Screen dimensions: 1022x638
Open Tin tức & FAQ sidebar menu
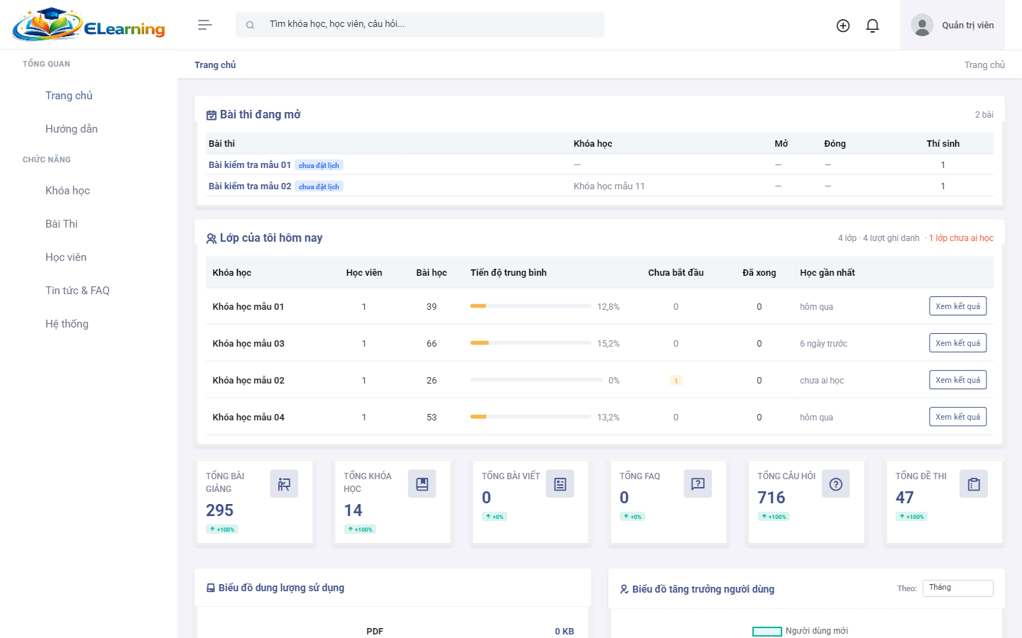pos(77,291)
